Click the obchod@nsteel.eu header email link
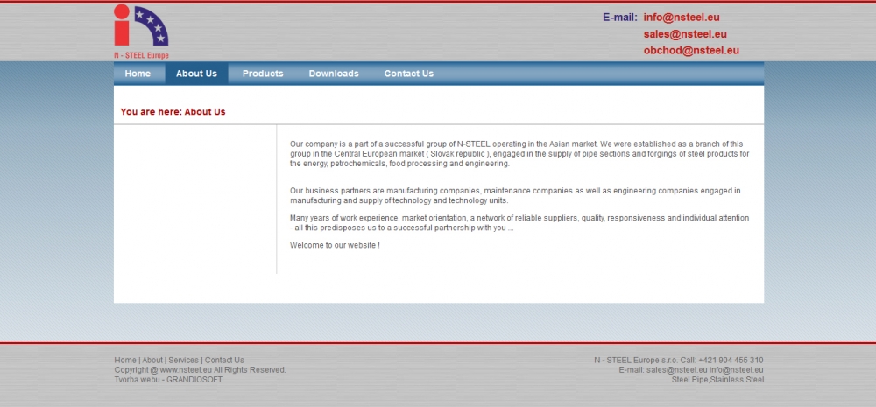This screenshot has height=407, width=876. click(691, 50)
